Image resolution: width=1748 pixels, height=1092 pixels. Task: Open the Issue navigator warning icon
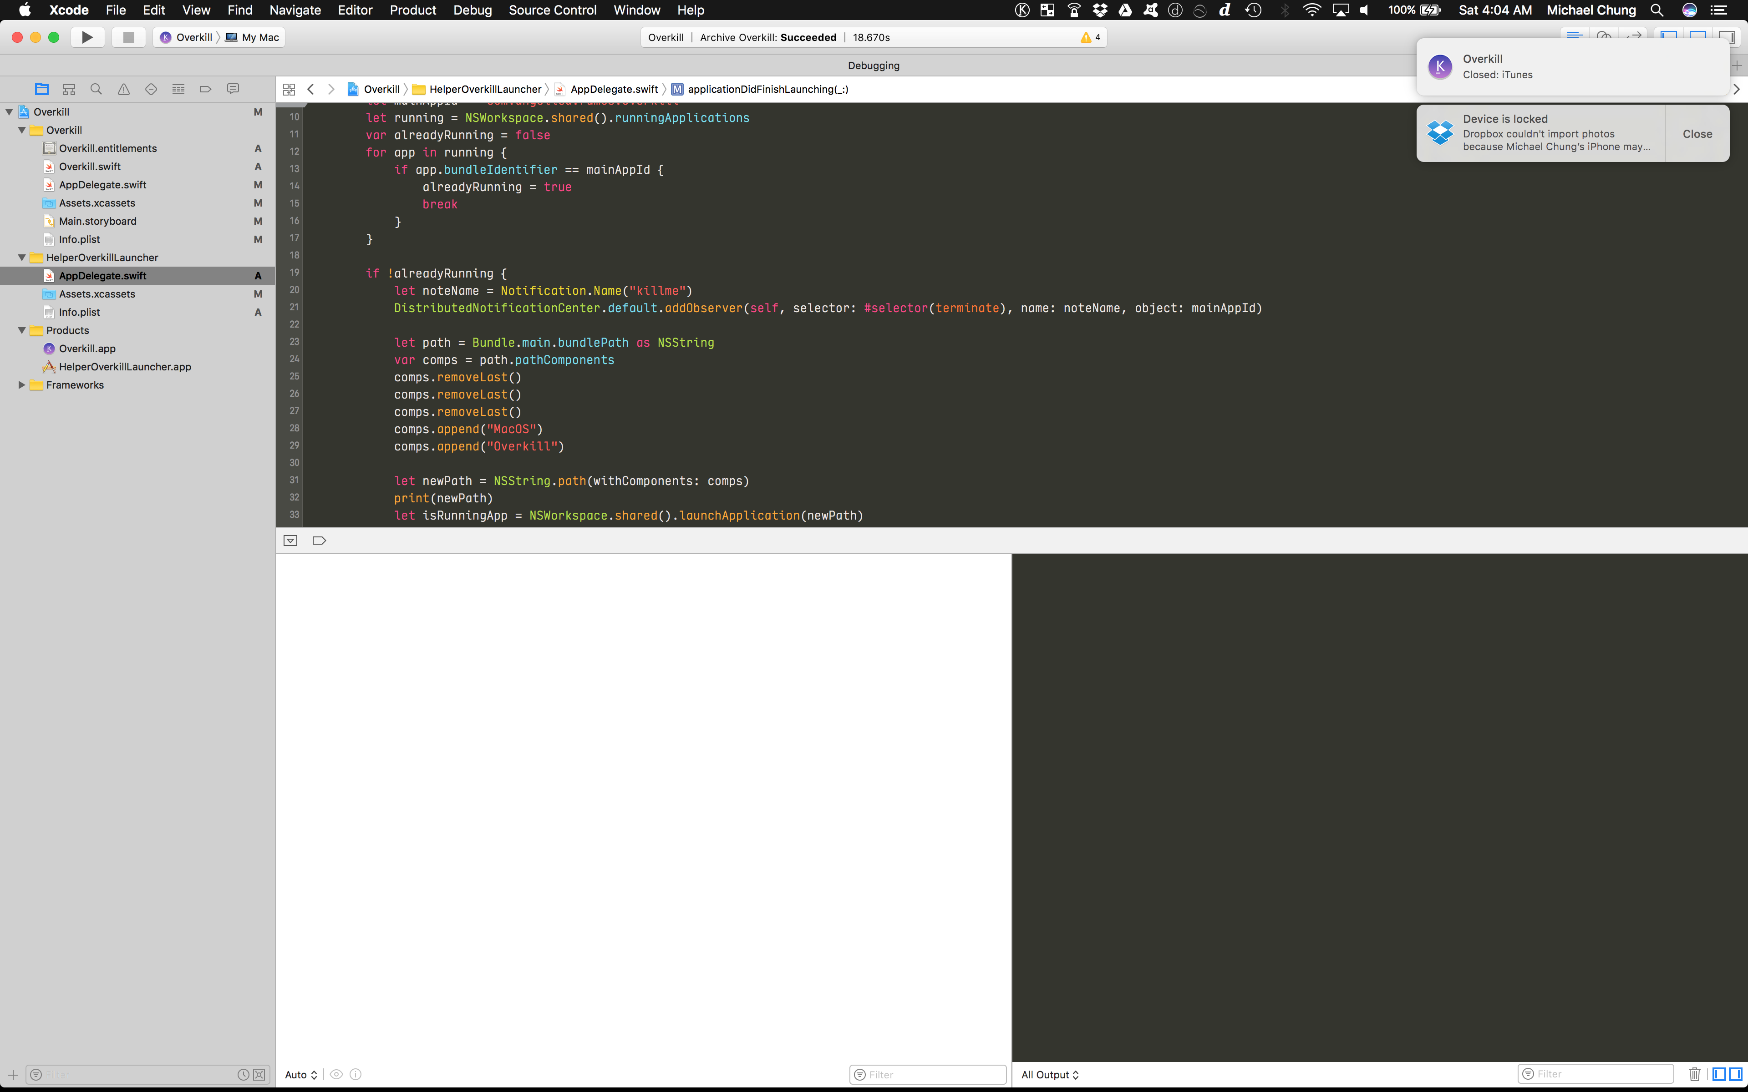tap(123, 88)
